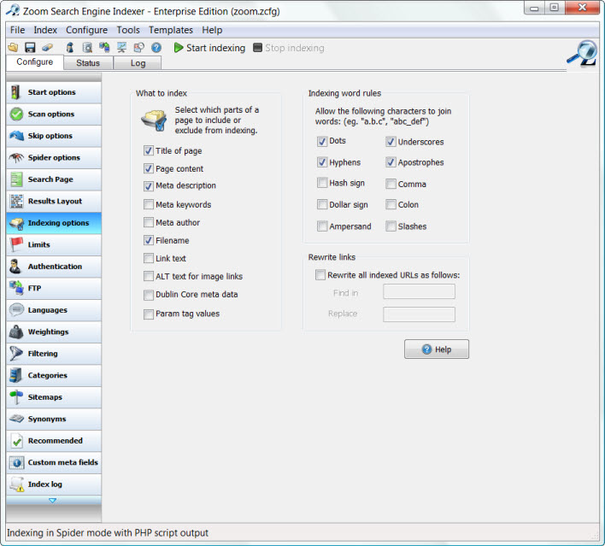Open Skip options section

click(x=54, y=136)
